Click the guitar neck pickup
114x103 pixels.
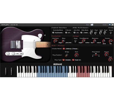[x=34, y=44]
